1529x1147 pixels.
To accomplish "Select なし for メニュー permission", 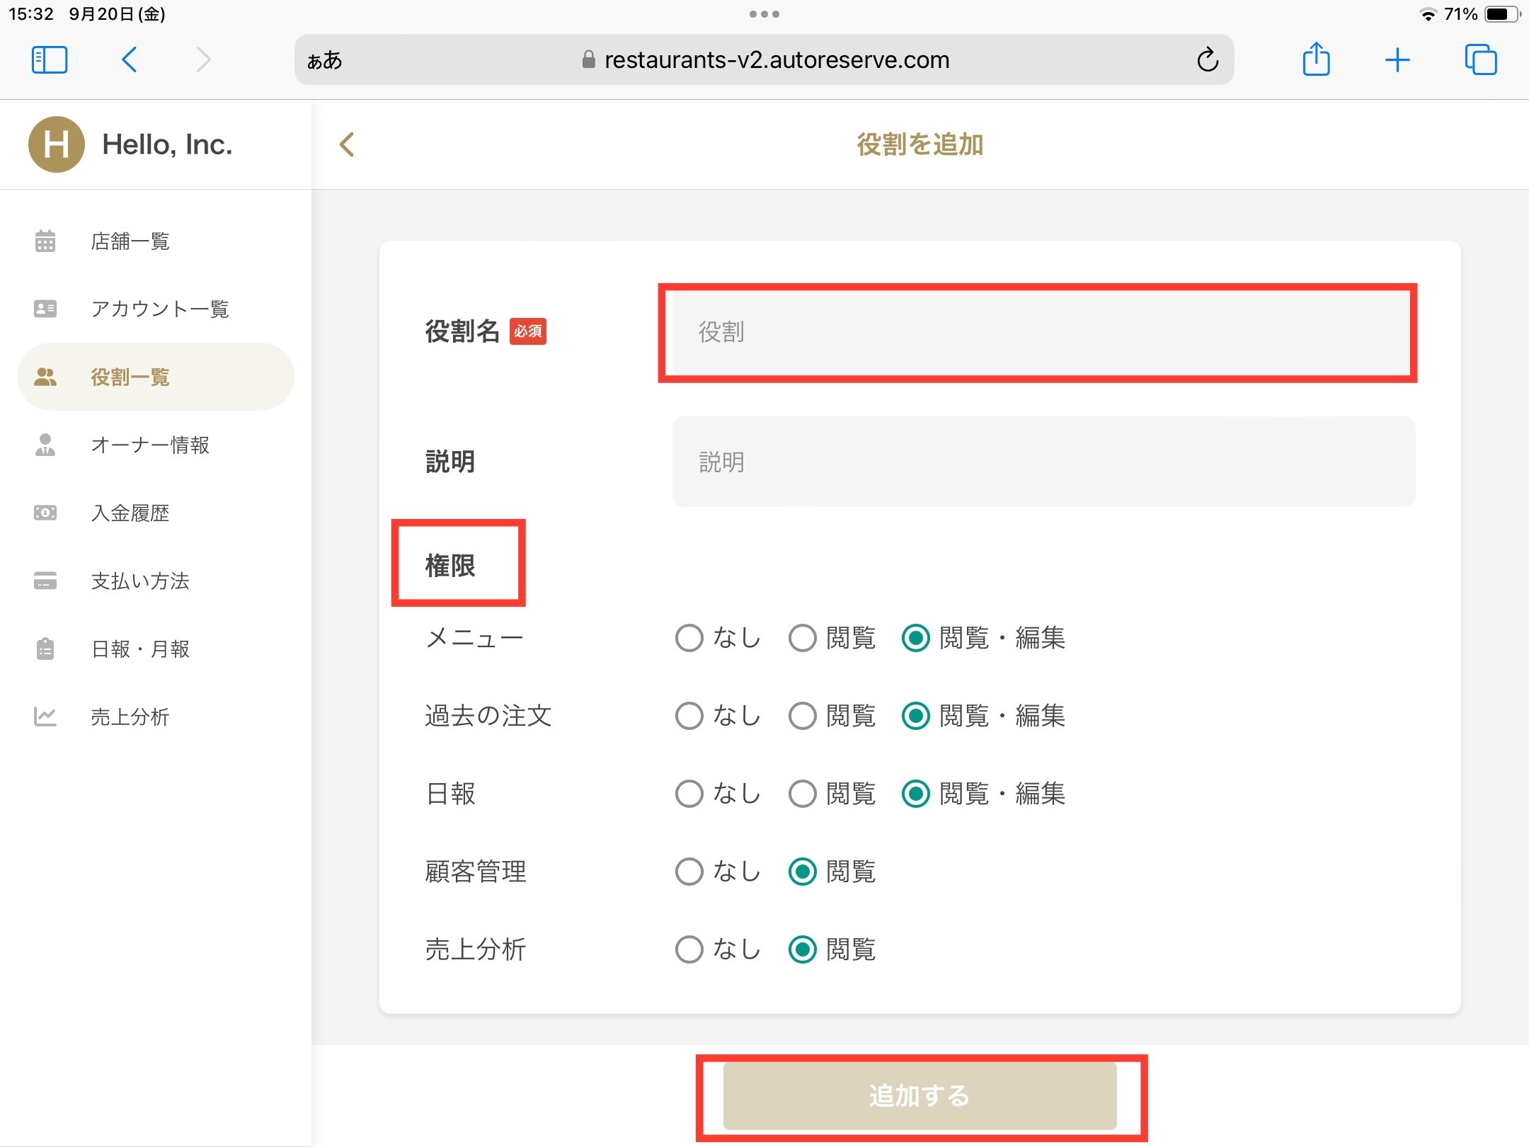I will pyautogui.click(x=689, y=638).
